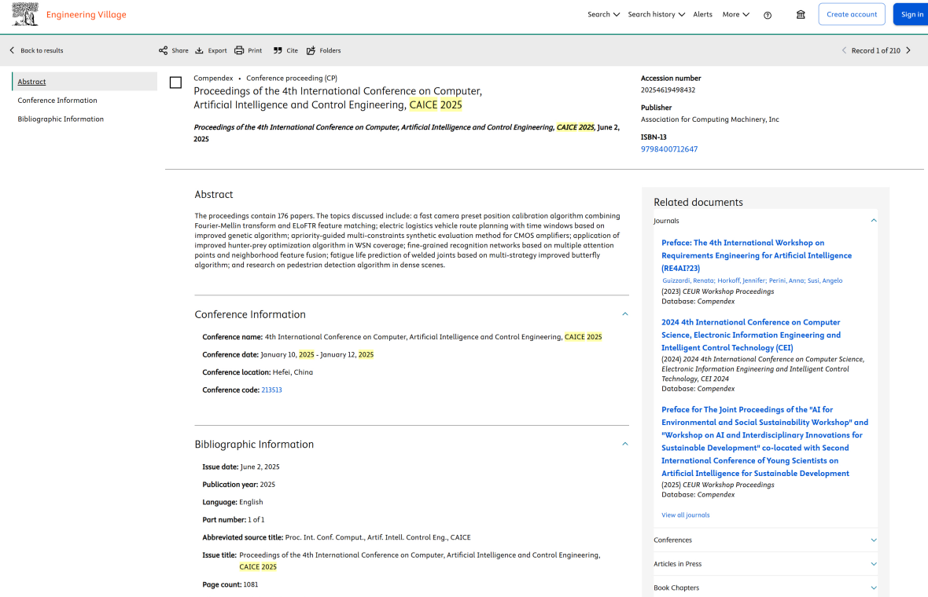Screen dimensions: 928x597
Task: Open the Search dropdown menu
Action: 603,14
